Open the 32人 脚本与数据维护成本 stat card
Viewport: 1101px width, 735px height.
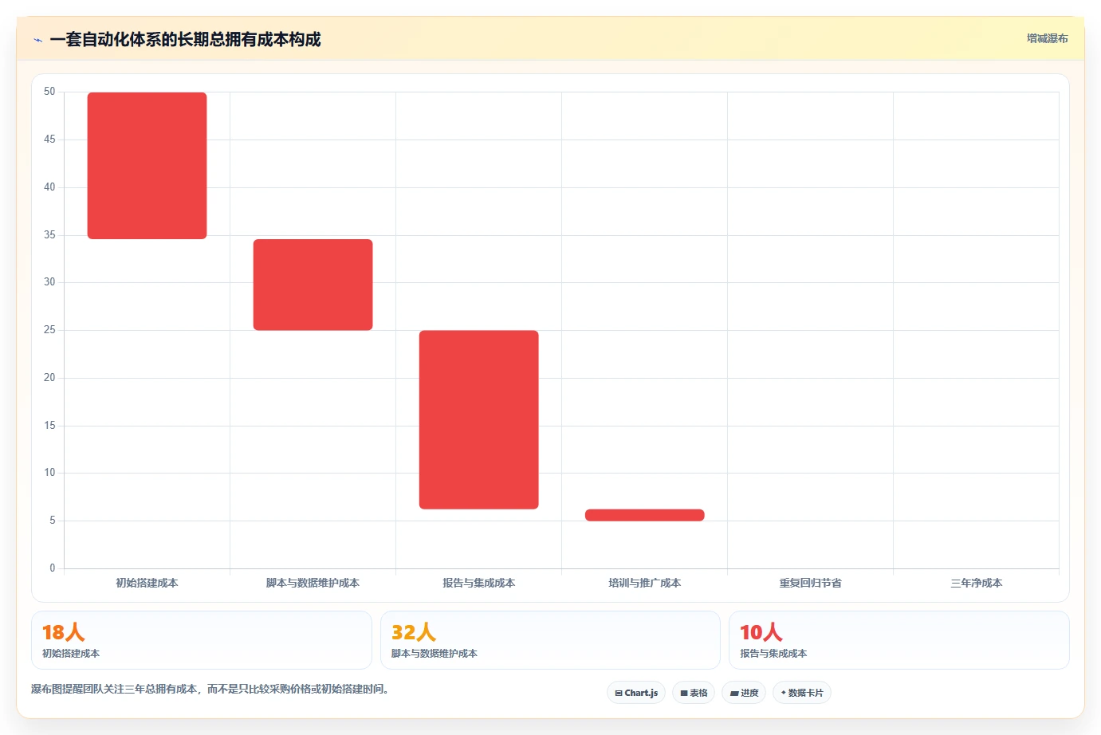coord(550,640)
